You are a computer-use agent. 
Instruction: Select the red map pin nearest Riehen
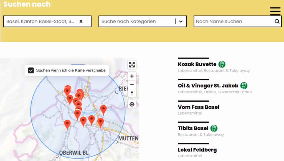(103, 110)
